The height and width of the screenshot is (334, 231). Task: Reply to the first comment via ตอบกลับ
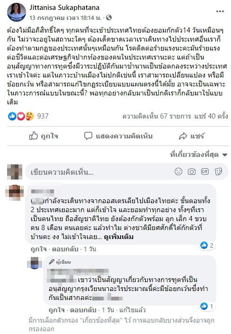point(65,249)
